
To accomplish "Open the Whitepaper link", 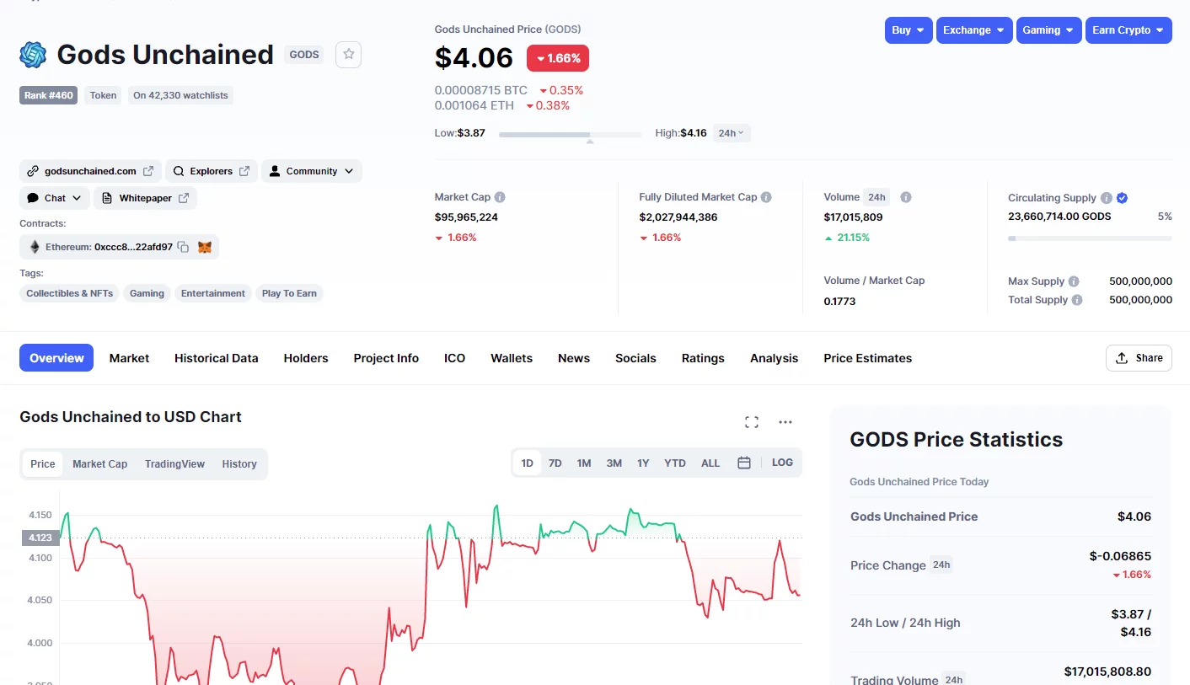I will (145, 198).
